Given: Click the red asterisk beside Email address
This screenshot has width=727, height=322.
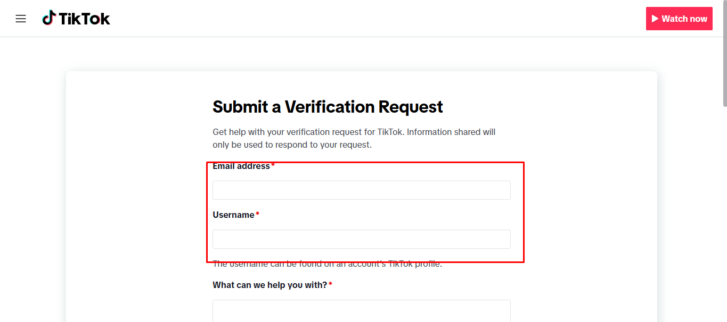Looking at the screenshot, I should click(x=273, y=165).
